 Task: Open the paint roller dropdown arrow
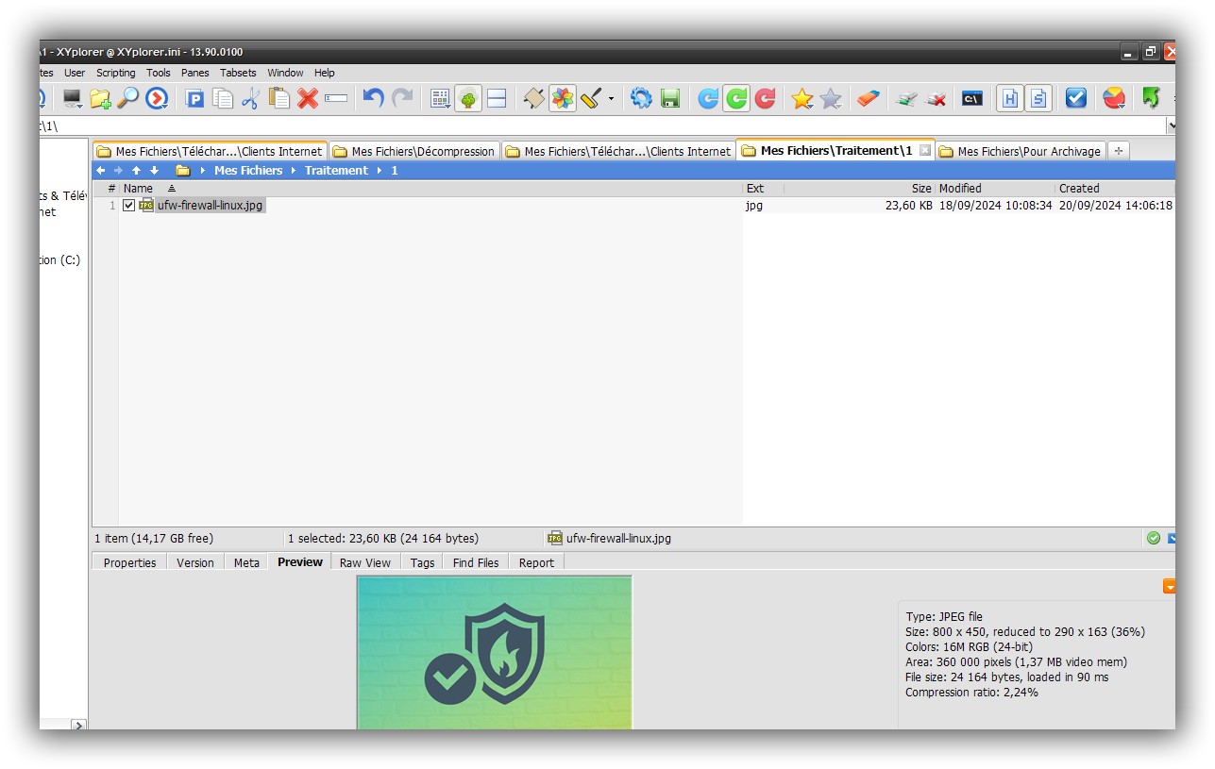(611, 99)
